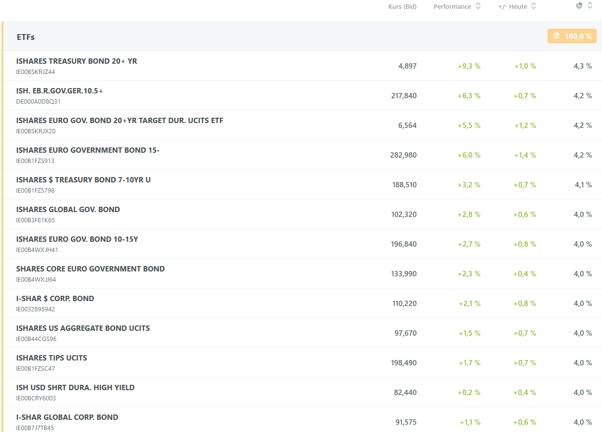This screenshot has width=602, height=432.
Task: Click the +/- Heute sort arrows
Action: pos(533,6)
